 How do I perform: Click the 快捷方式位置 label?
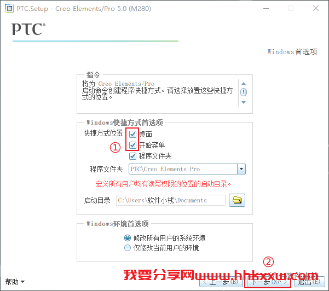coord(103,133)
